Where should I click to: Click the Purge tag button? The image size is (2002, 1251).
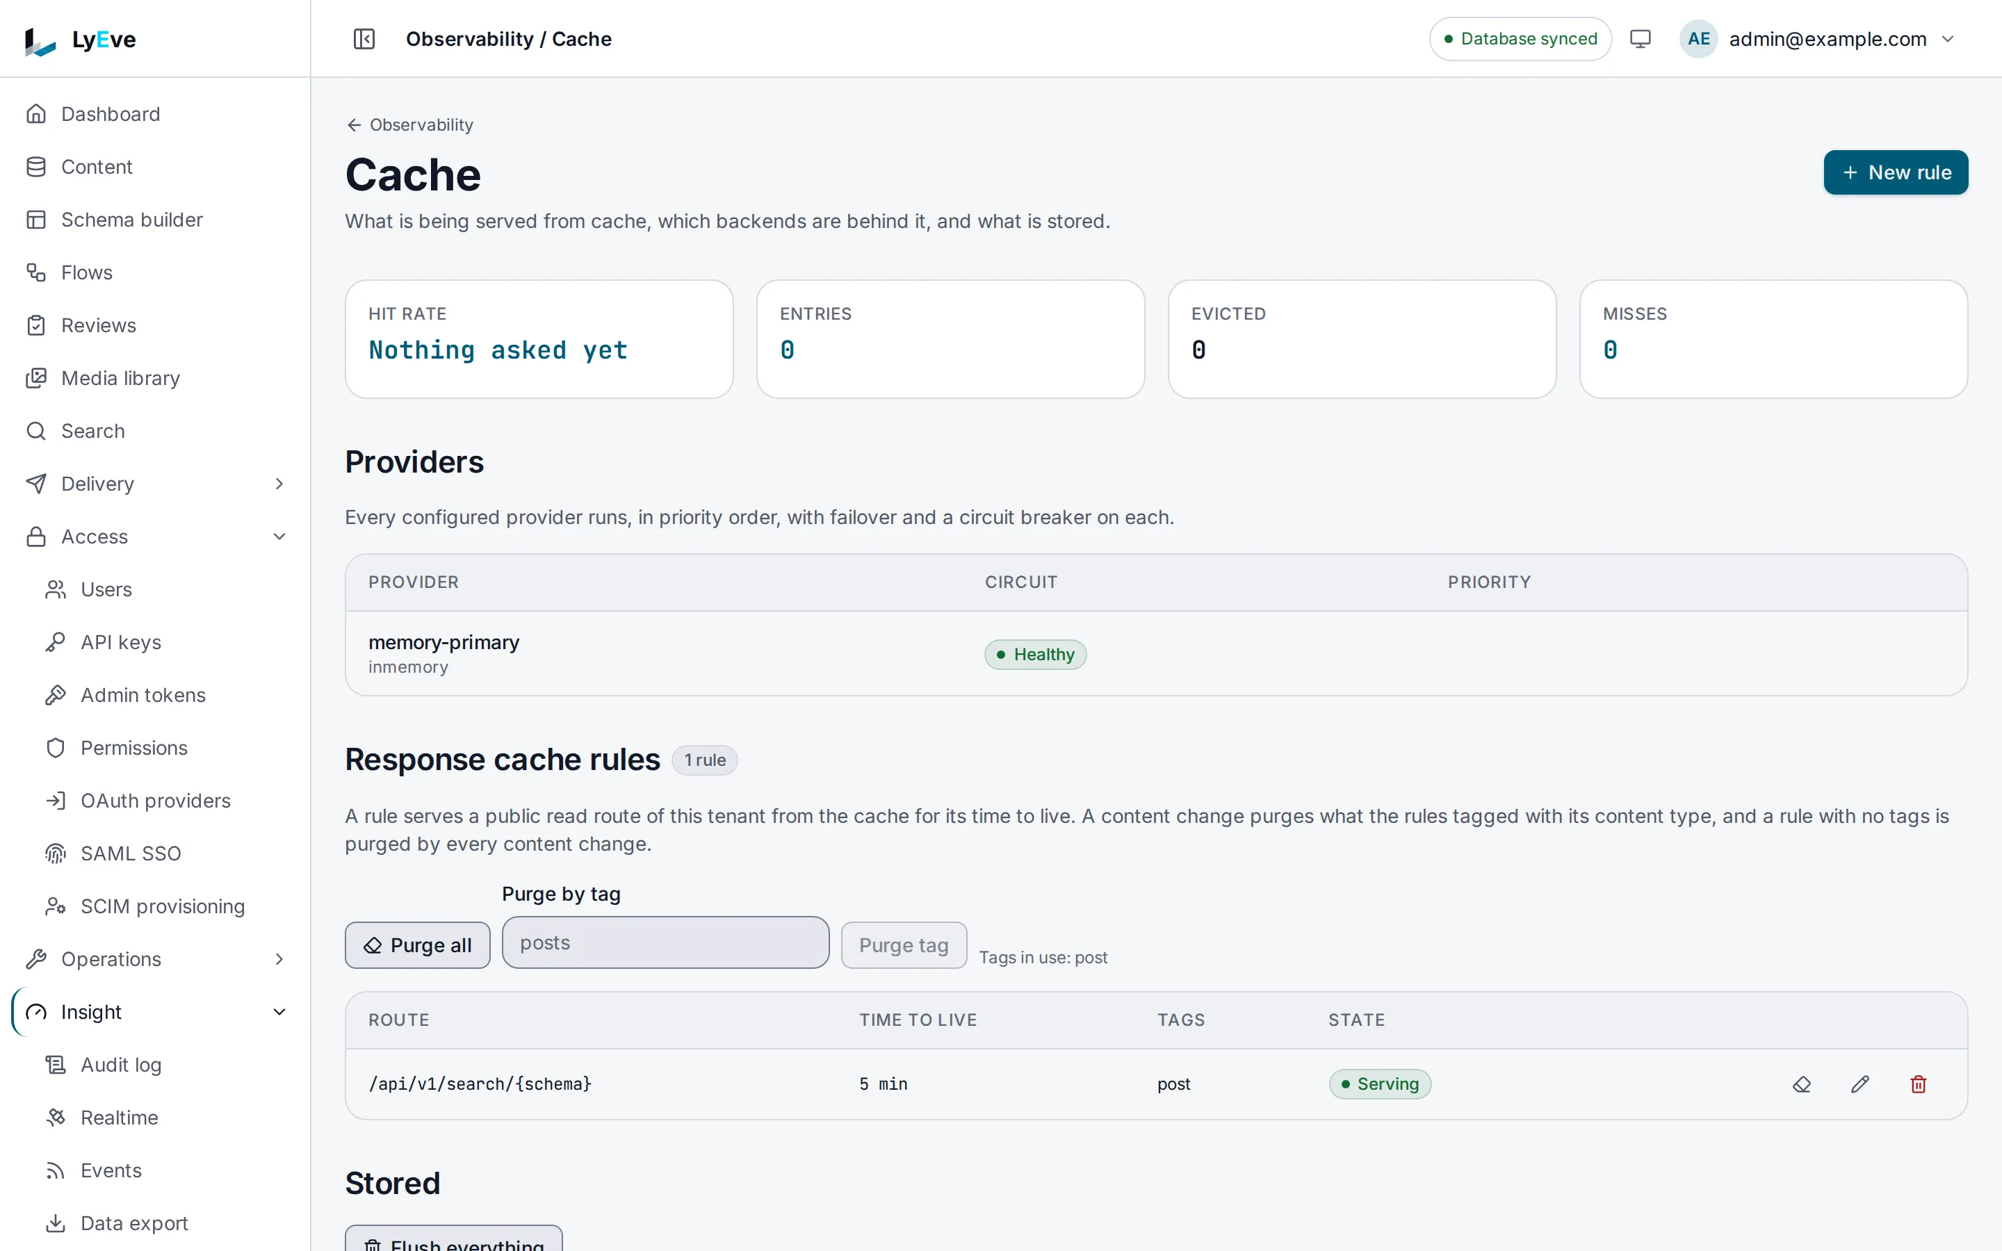(904, 945)
